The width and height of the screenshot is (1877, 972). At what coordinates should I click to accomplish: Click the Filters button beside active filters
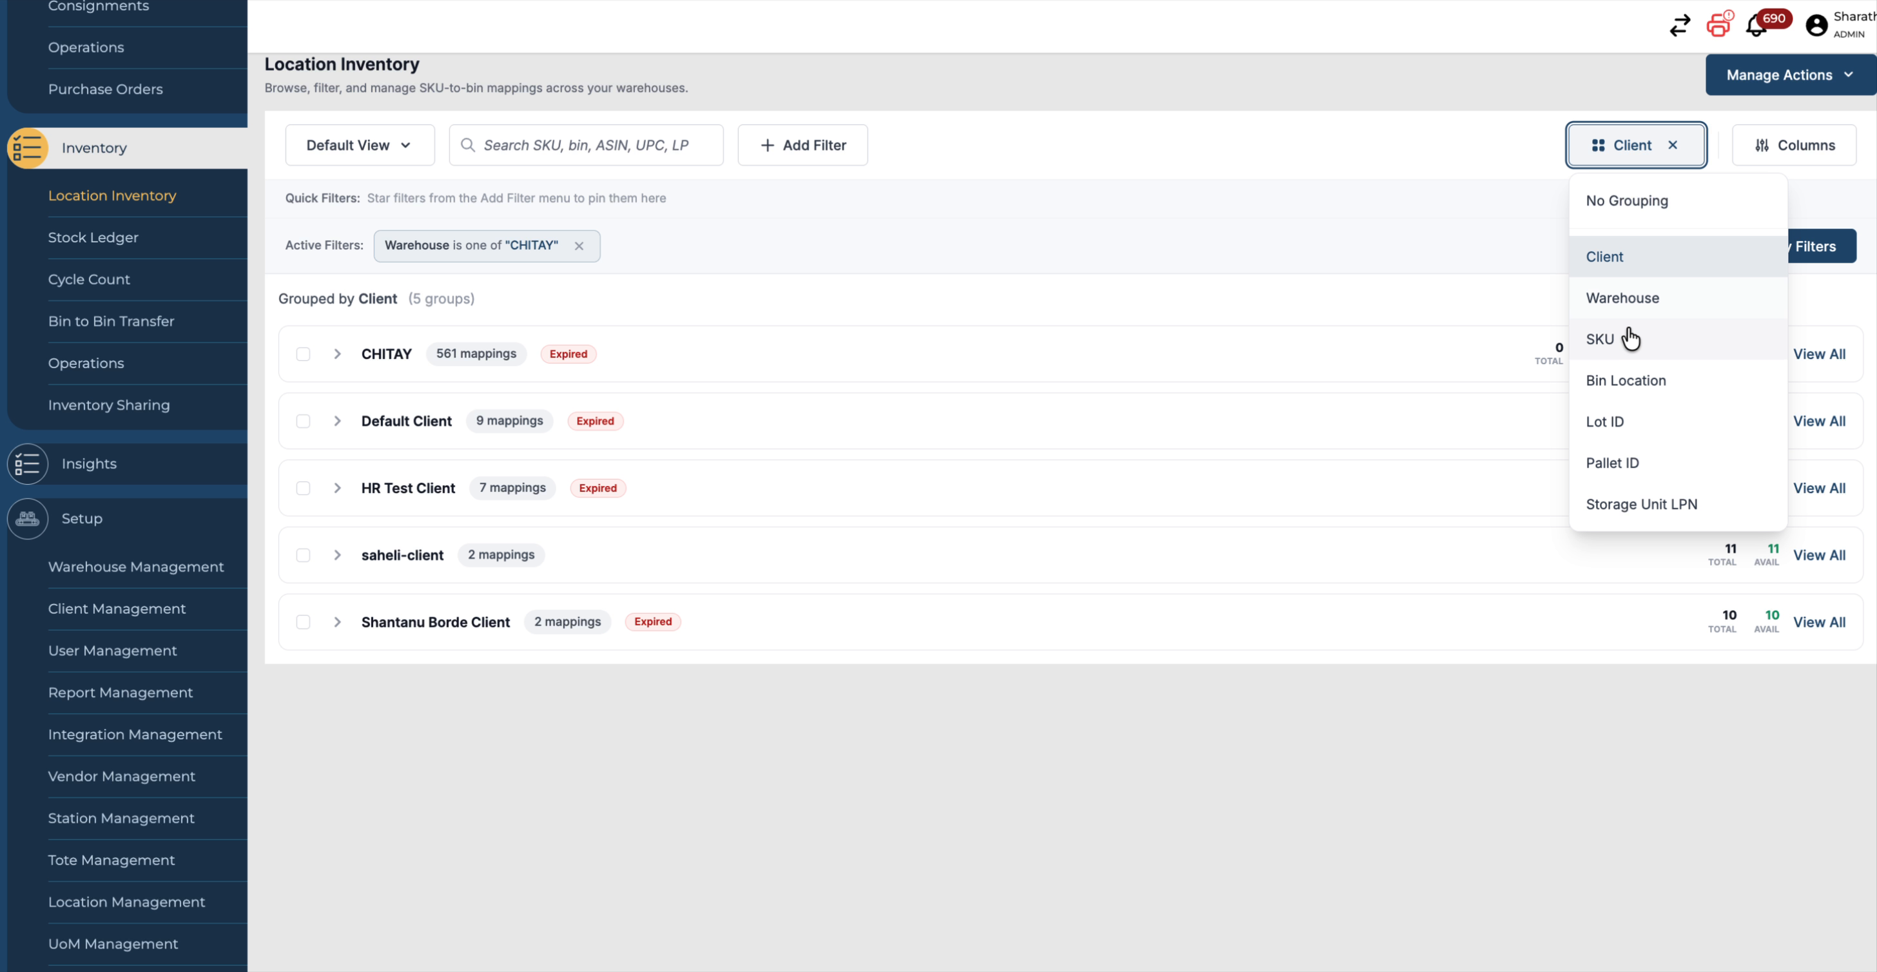click(1822, 246)
